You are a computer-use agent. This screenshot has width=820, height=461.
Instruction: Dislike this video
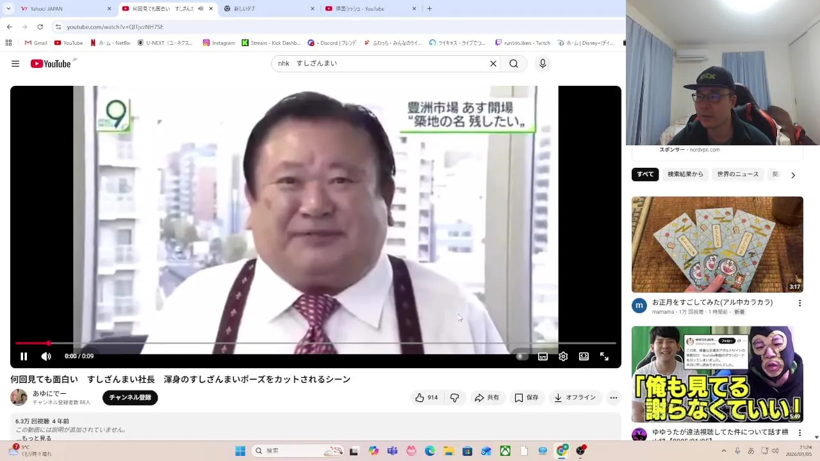[x=454, y=398]
